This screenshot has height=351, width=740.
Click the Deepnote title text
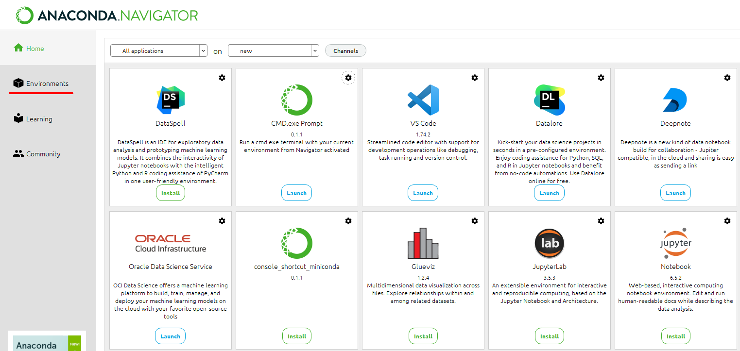click(x=675, y=123)
